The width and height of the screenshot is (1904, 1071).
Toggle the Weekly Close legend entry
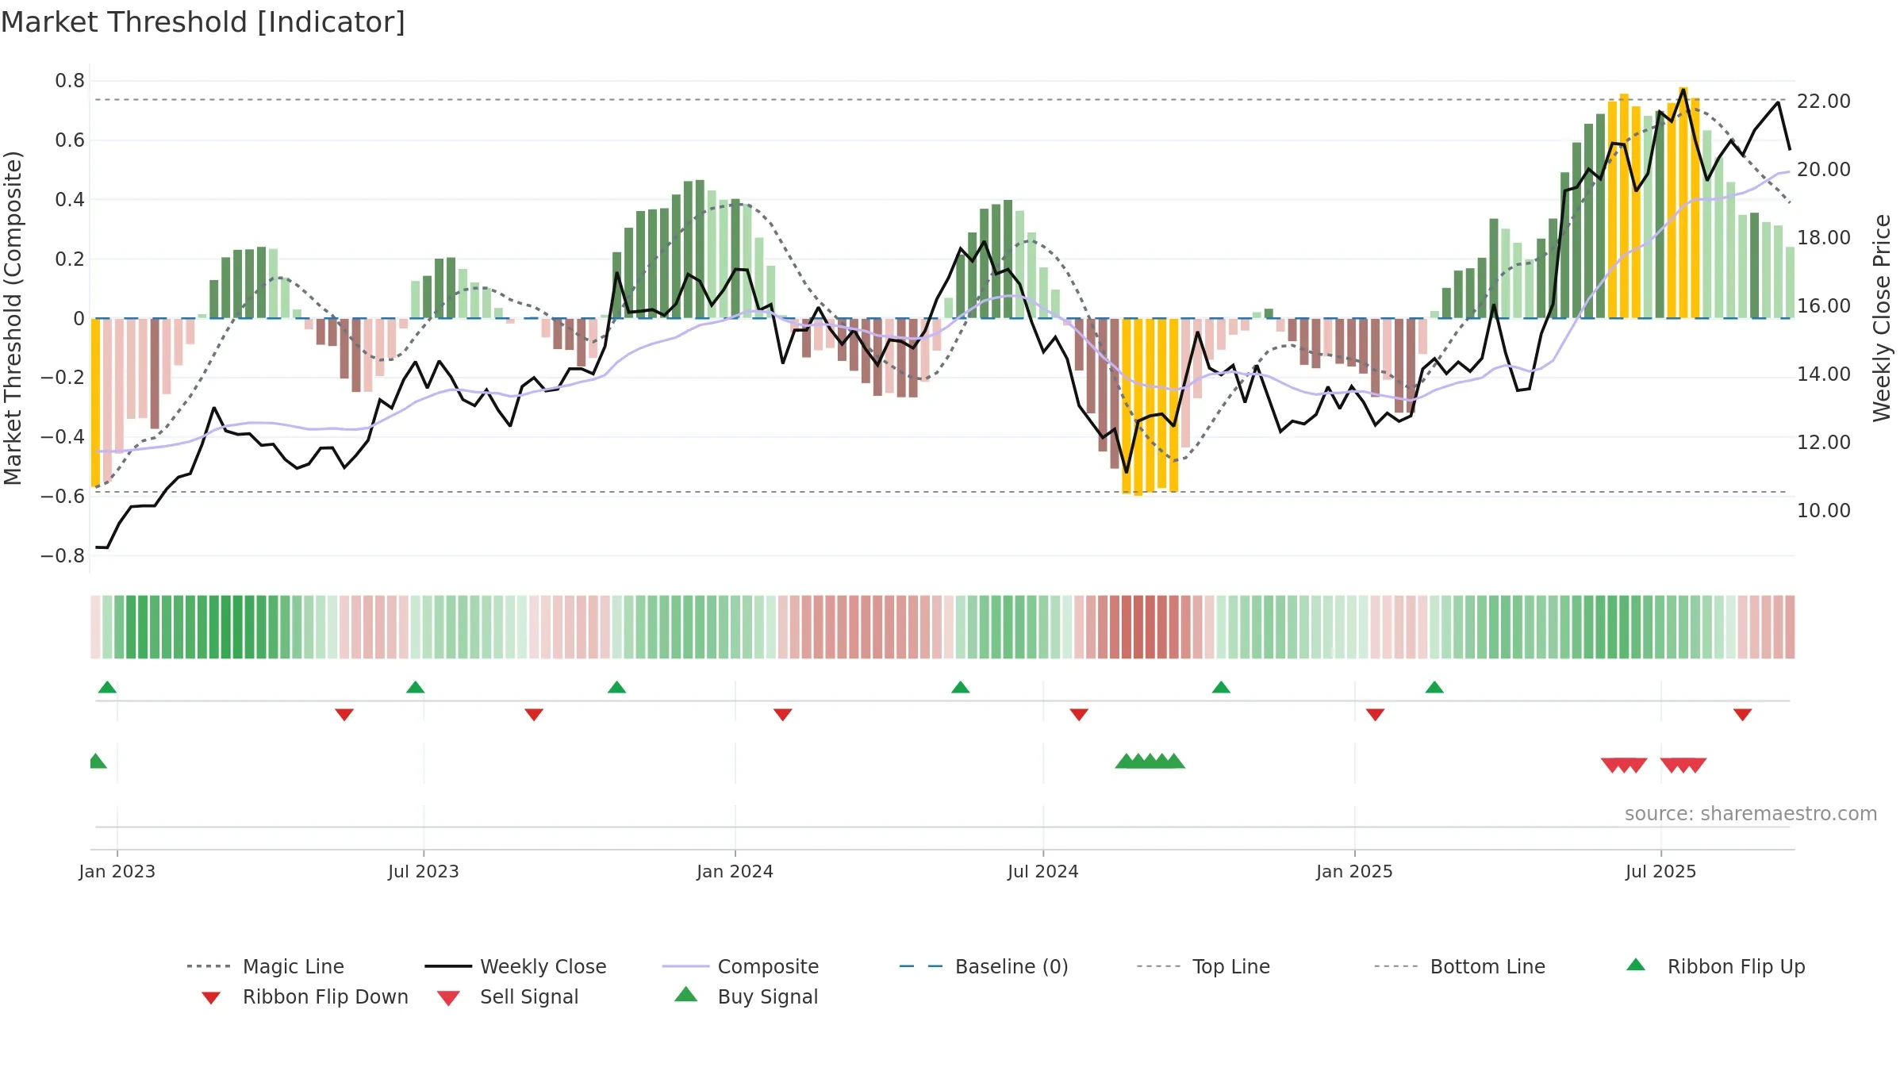[x=516, y=966]
